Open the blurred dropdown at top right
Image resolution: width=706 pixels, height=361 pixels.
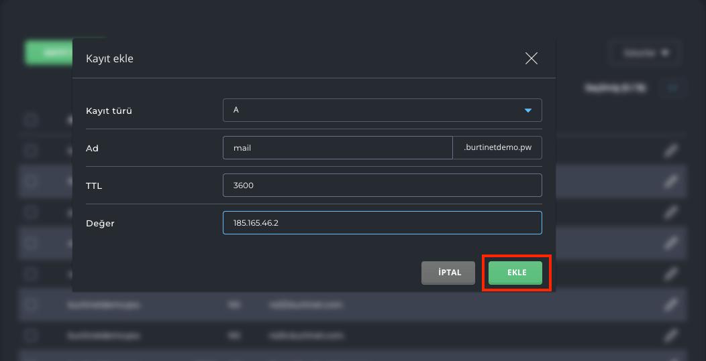click(646, 53)
